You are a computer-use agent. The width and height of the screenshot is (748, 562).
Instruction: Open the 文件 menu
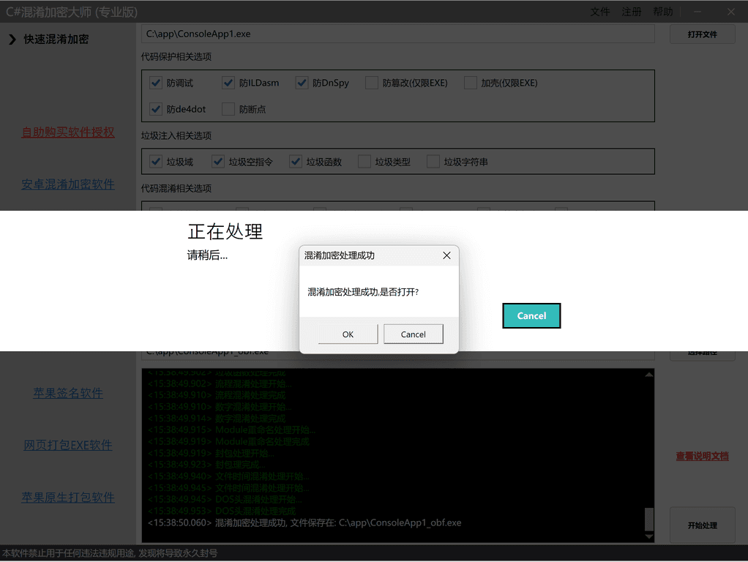599,12
